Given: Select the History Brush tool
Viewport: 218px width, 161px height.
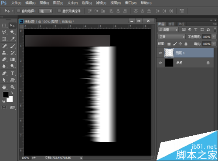Looking at the screenshot, I should [12, 53].
